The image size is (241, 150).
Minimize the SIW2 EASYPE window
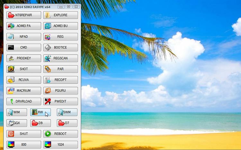pyautogui.click(x=61, y=7)
